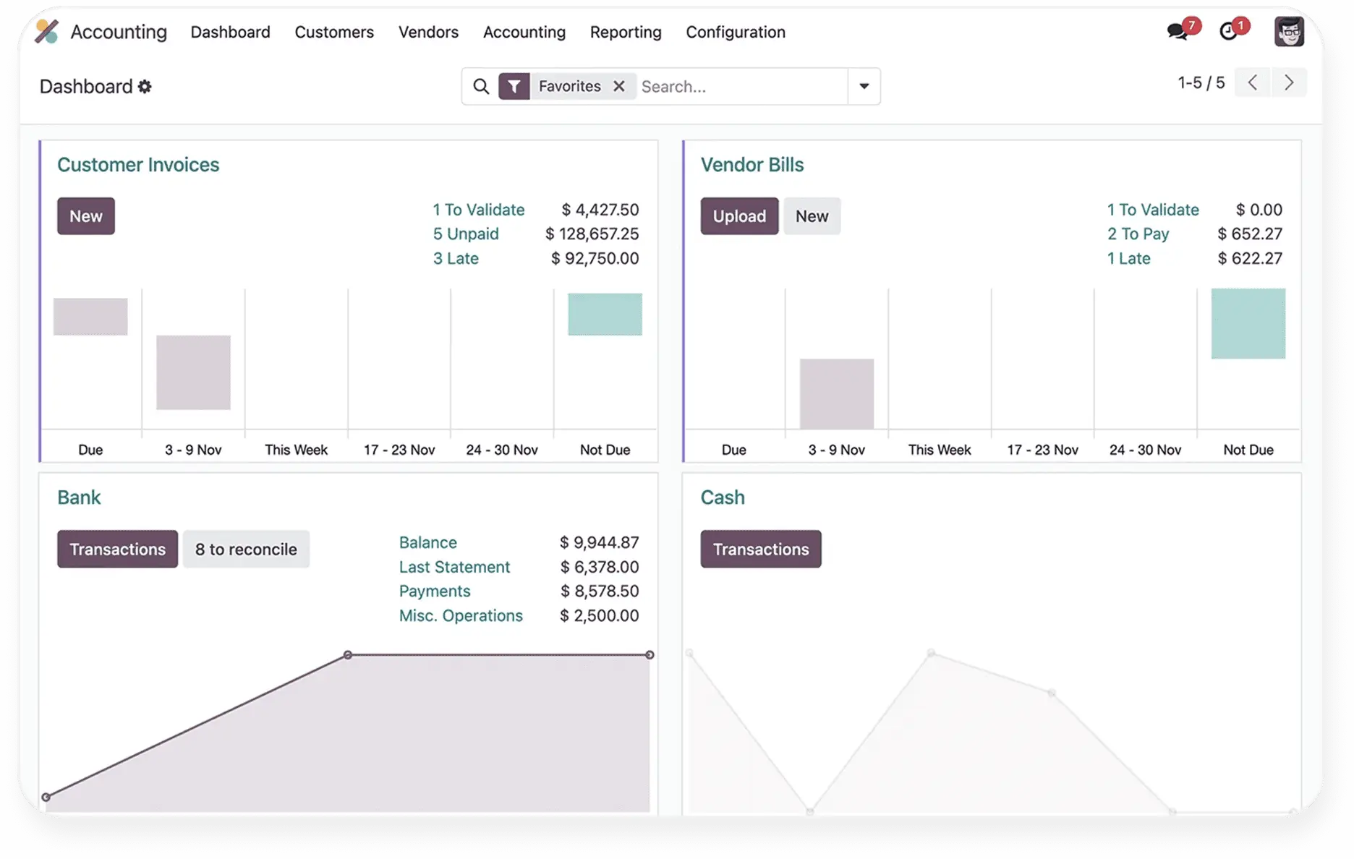Open the Reporting menu

click(626, 33)
